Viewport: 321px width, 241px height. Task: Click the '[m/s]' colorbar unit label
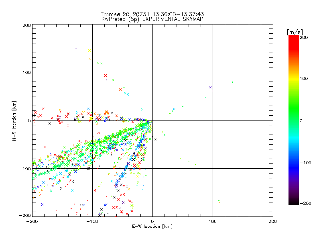[295, 32]
